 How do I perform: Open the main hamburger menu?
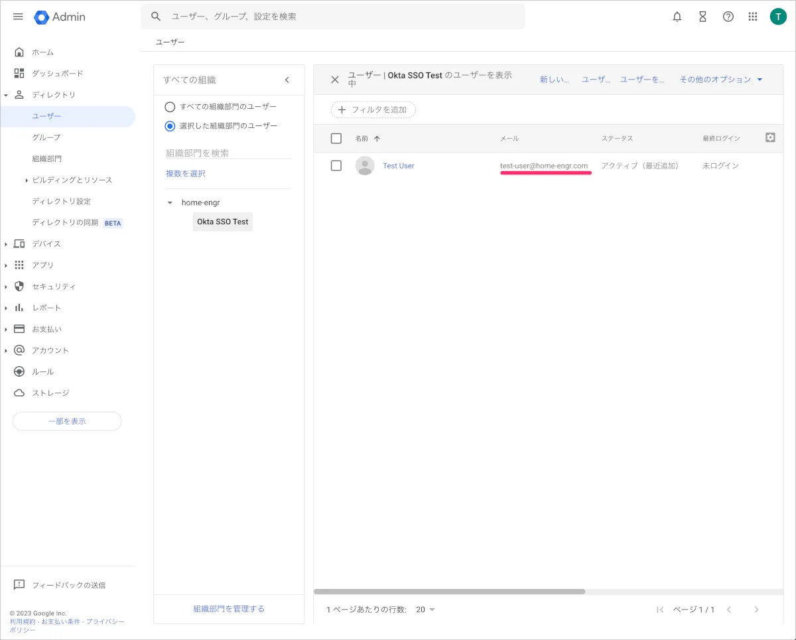18,17
